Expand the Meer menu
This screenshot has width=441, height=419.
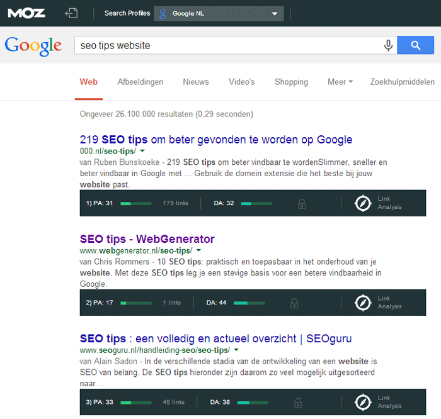coord(340,82)
